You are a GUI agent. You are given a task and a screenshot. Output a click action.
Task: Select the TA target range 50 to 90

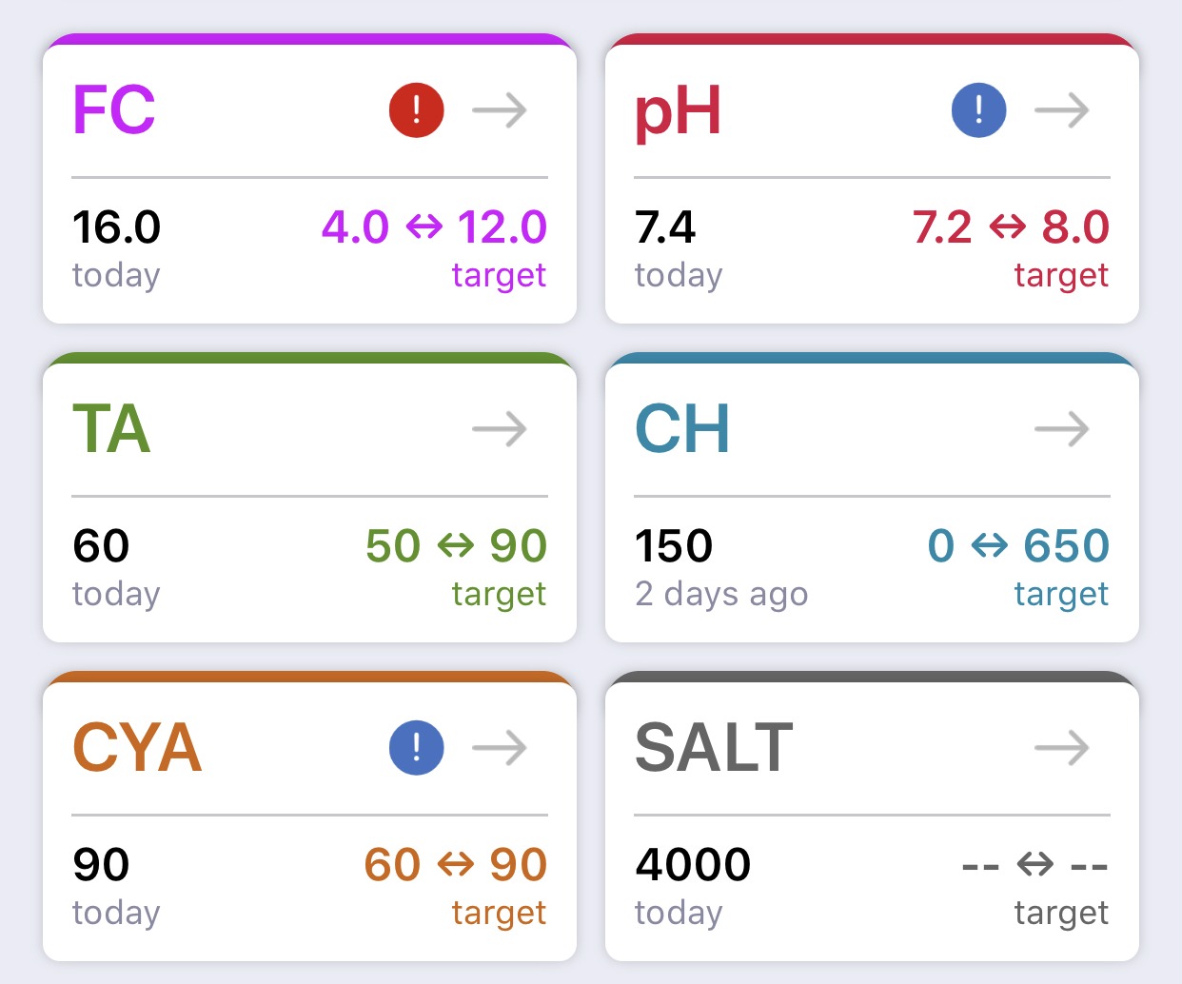[457, 546]
